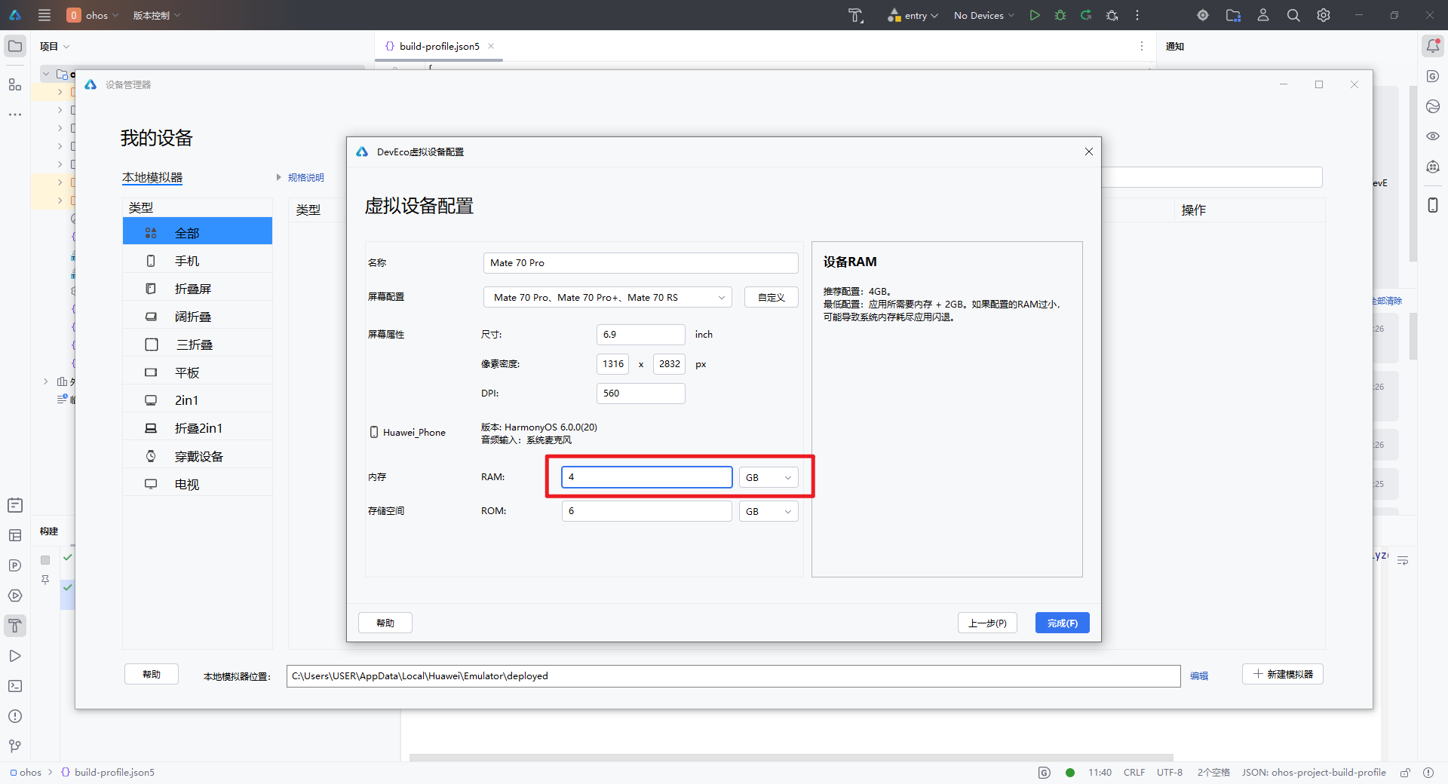The width and height of the screenshot is (1448, 784).
Task: Open the 项目 view dropdown
Action: [55, 47]
